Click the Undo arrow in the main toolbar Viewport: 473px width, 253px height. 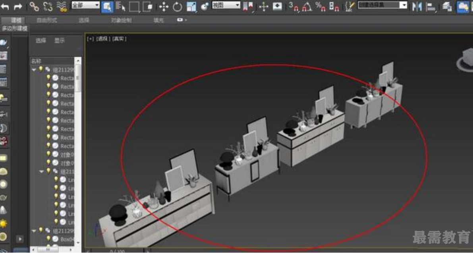[5, 6]
